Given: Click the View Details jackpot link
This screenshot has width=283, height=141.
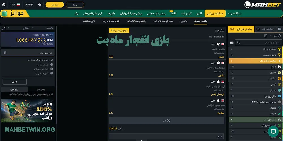Looking at the screenshot, I should [48, 44].
